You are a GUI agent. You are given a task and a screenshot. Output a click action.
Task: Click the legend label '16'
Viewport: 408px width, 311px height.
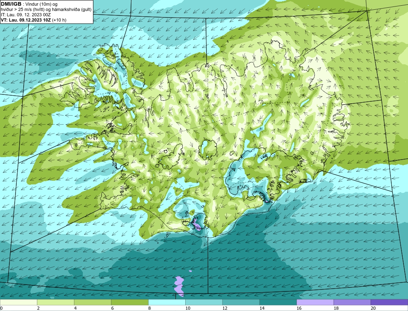click(299, 308)
